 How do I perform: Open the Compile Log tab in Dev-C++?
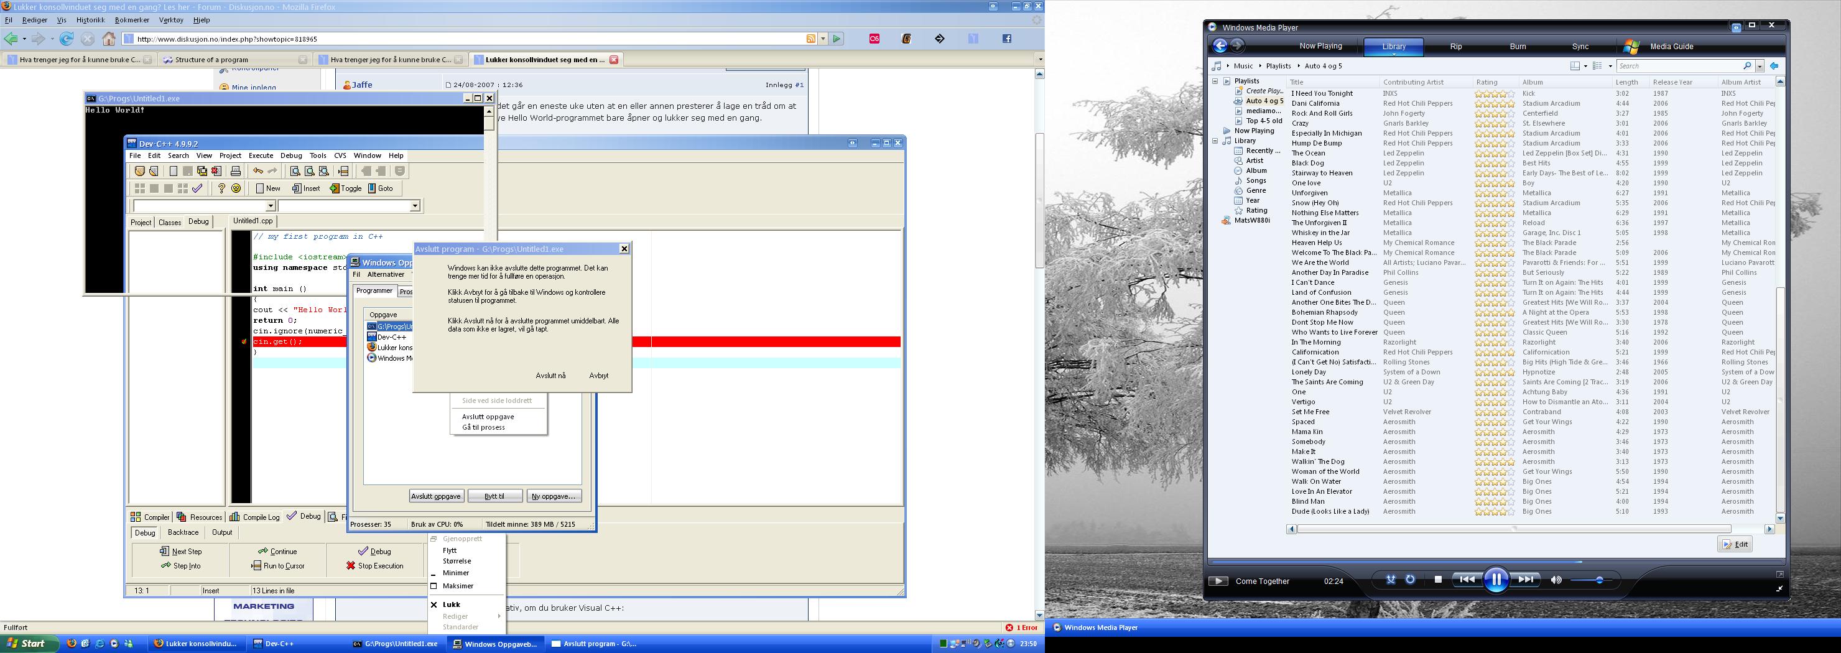tap(254, 517)
